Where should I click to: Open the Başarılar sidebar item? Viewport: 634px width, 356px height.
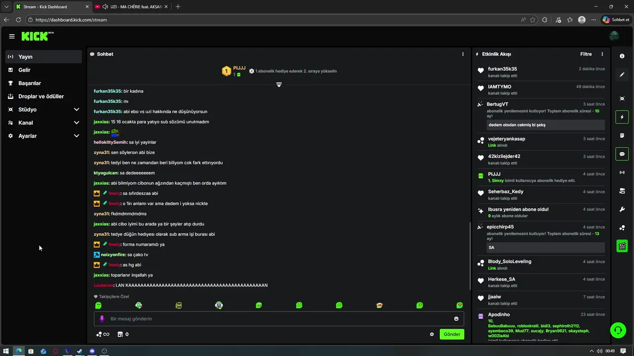(x=44, y=83)
